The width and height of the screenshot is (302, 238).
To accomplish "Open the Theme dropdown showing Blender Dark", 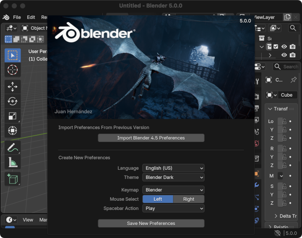I will point(173,177).
